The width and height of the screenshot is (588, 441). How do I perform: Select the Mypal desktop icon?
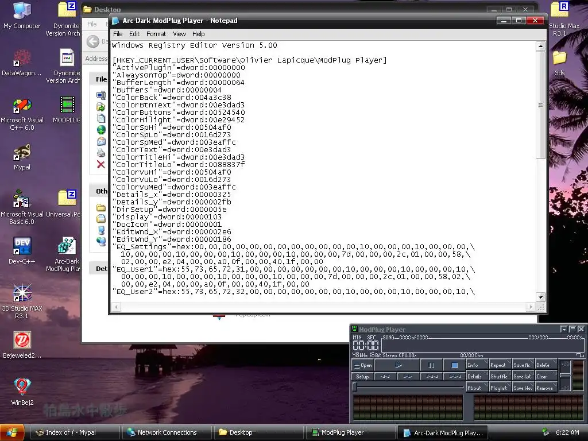22,157
